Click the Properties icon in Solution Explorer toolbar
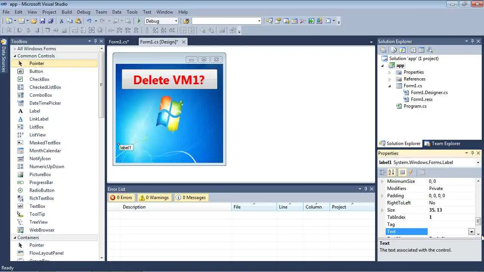This screenshot has height=272, width=484. click(x=383, y=50)
